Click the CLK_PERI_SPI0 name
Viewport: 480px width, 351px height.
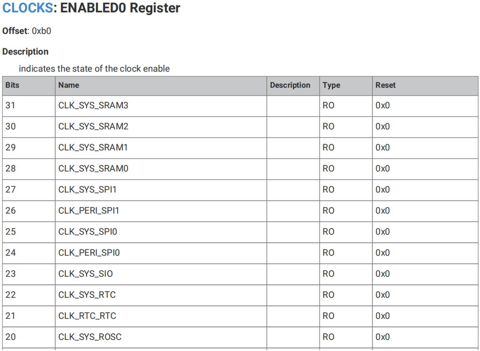point(89,253)
